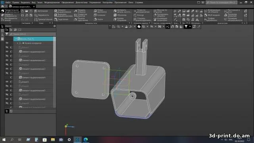Open the Файл menu
Image resolution: width=254 pixels, height=143 pixels.
coord(8,2)
